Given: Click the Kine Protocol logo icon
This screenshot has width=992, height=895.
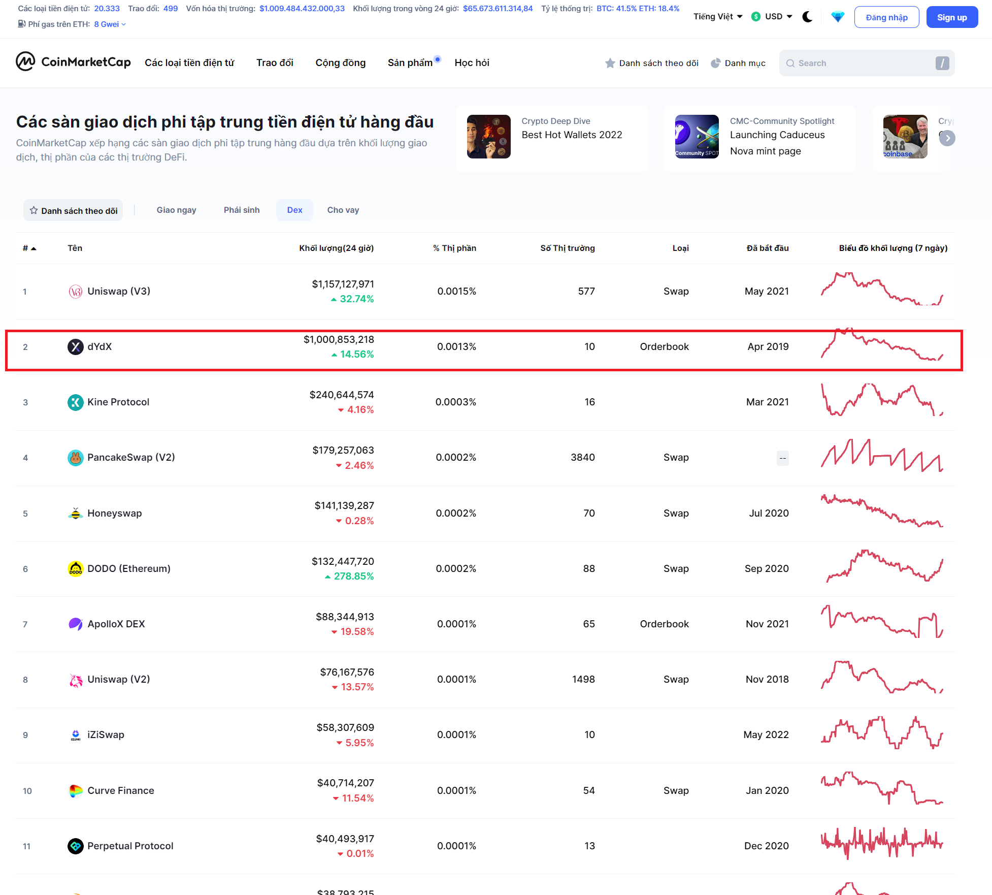Looking at the screenshot, I should [76, 402].
